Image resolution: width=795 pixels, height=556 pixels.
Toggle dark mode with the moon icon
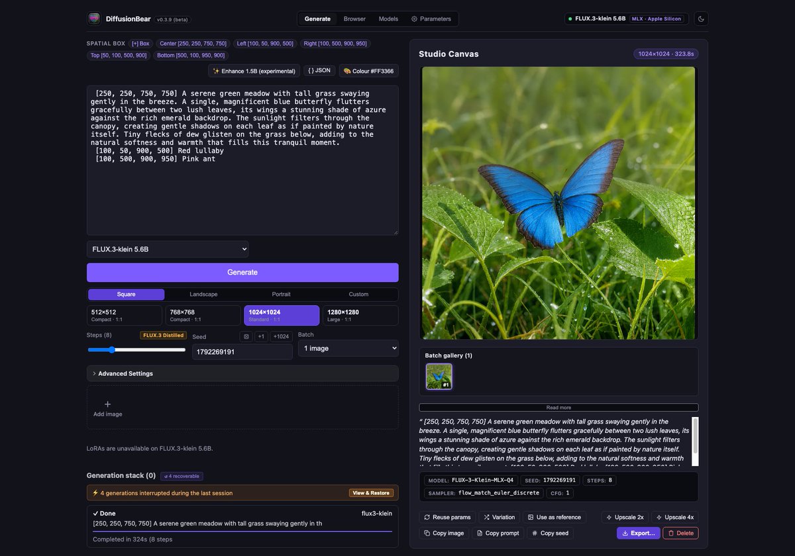point(701,19)
